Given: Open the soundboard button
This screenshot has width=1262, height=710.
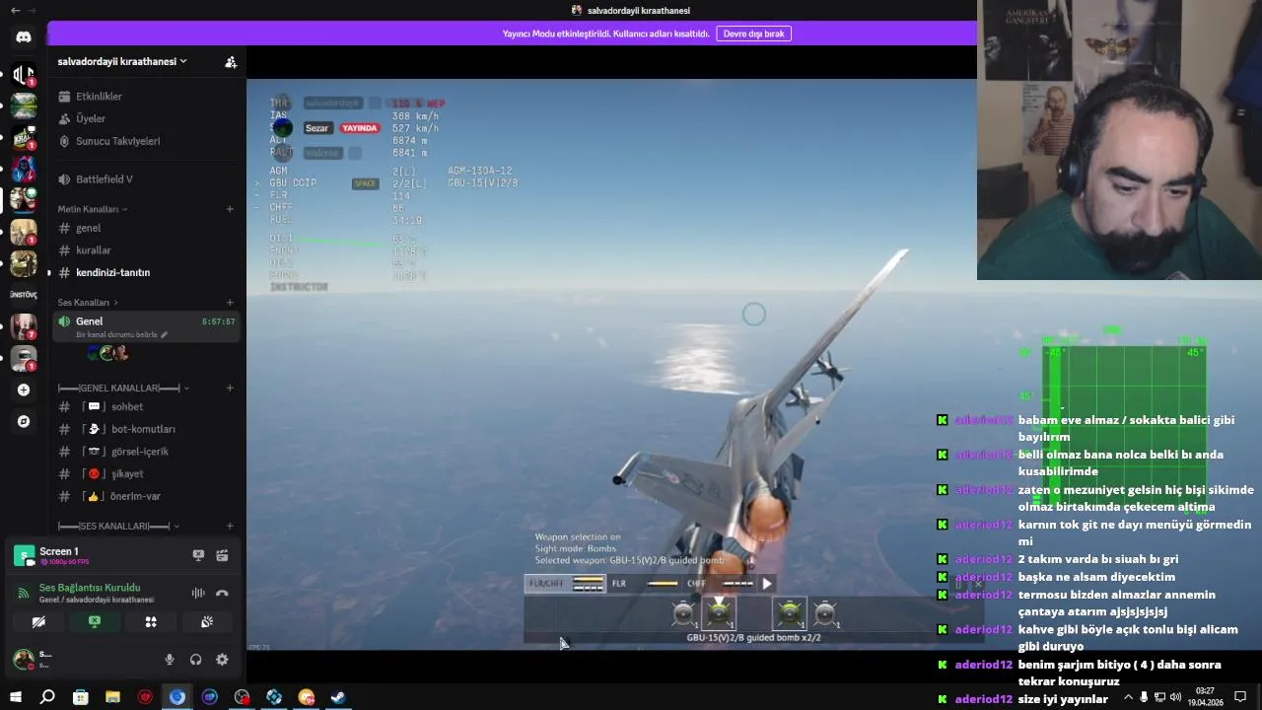Looking at the screenshot, I should click(x=207, y=622).
